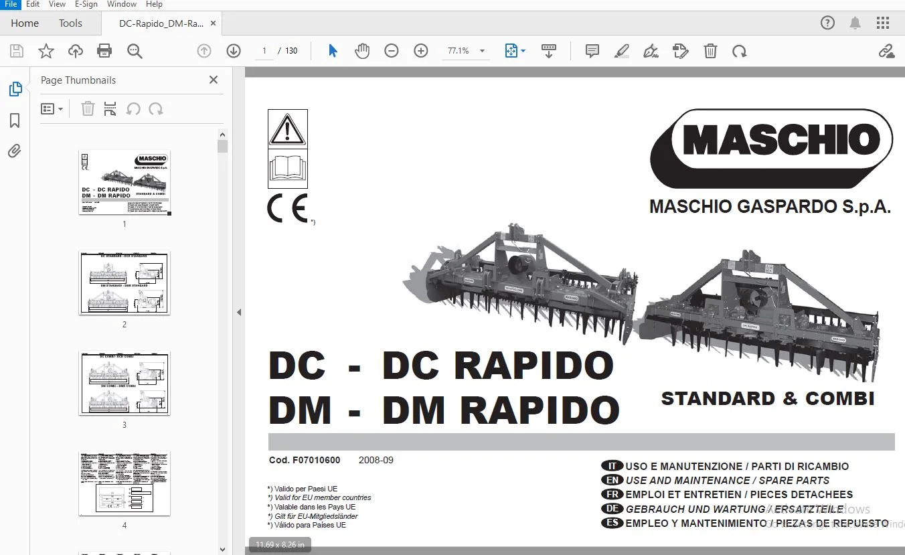Image resolution: width=905 pixels, height=555 pixels.
Task: Select the highlight text pen tool
Action: 622,51
